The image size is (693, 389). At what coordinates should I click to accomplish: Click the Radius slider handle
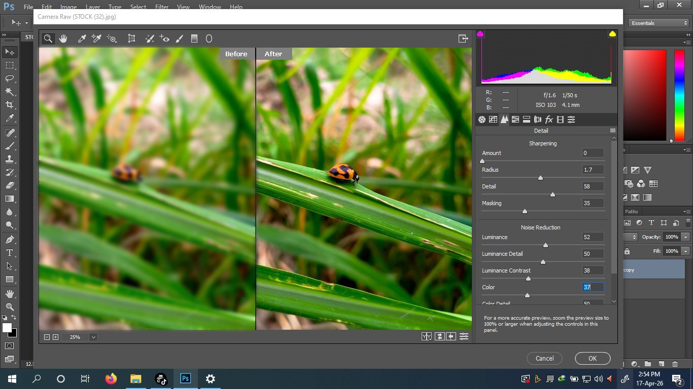coord(540,178)
